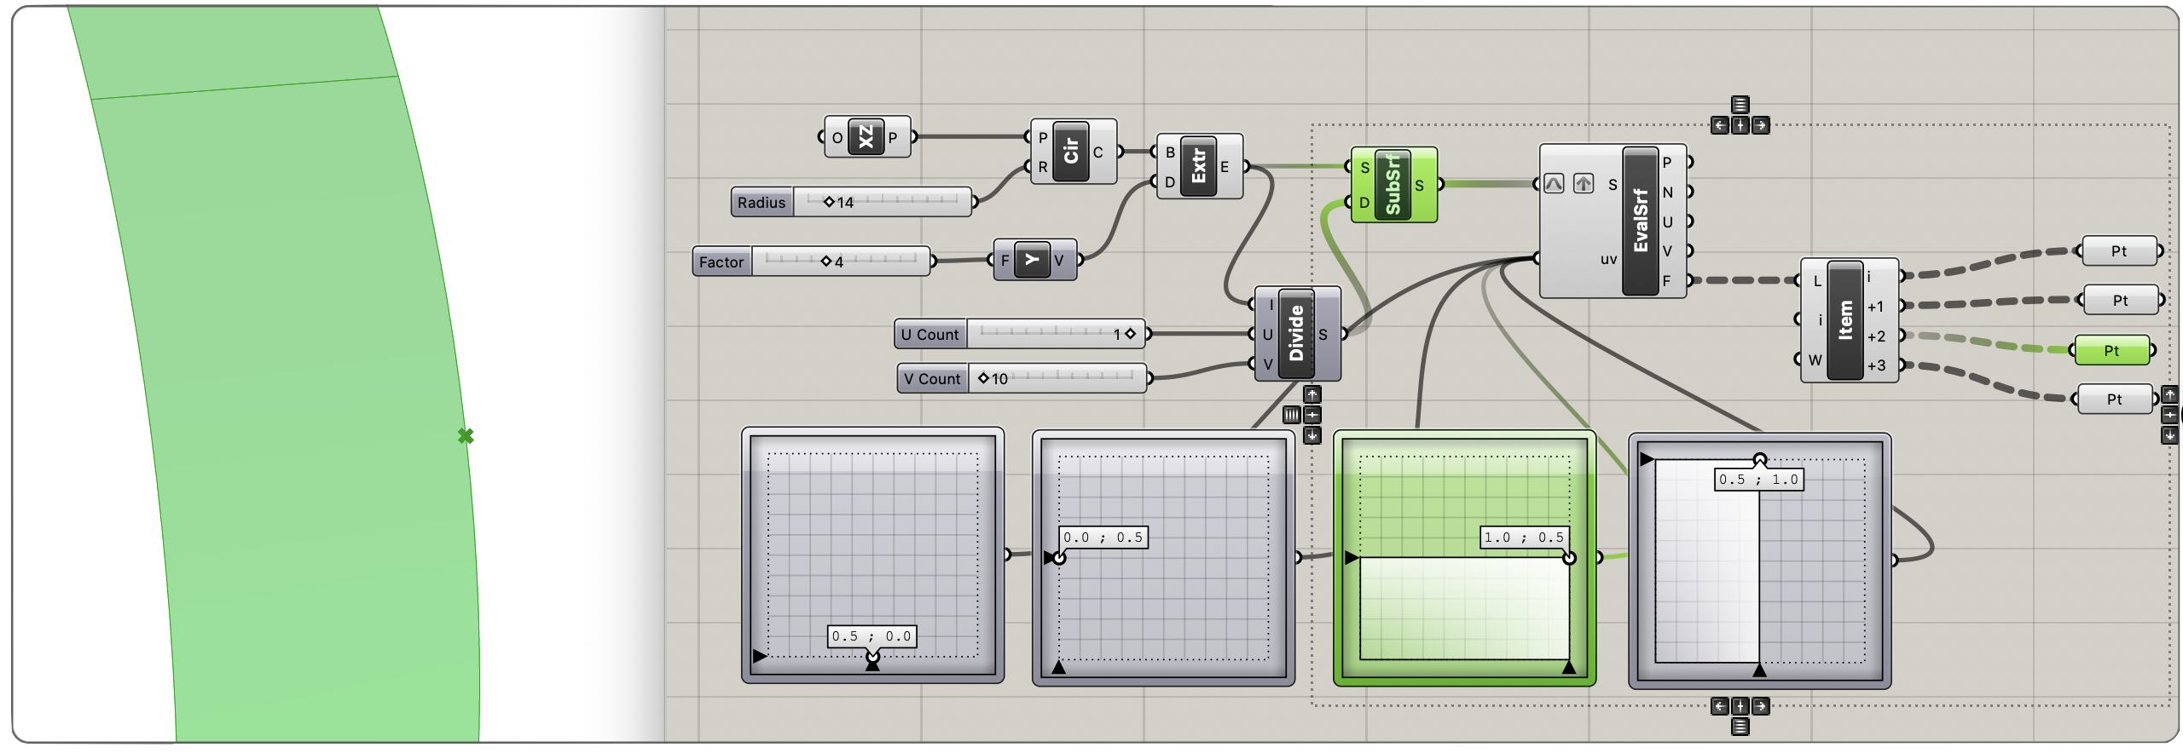
Task: Select the Extr extrude component
Action: pyautogui.click(x=1198, y=166)
